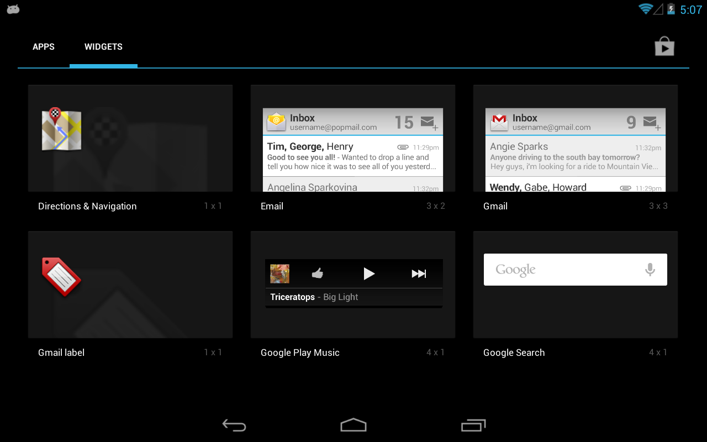Screen dimensions: 707x442
Task: Click the unread count 15 in Email widget
Action: coord(404,122)
